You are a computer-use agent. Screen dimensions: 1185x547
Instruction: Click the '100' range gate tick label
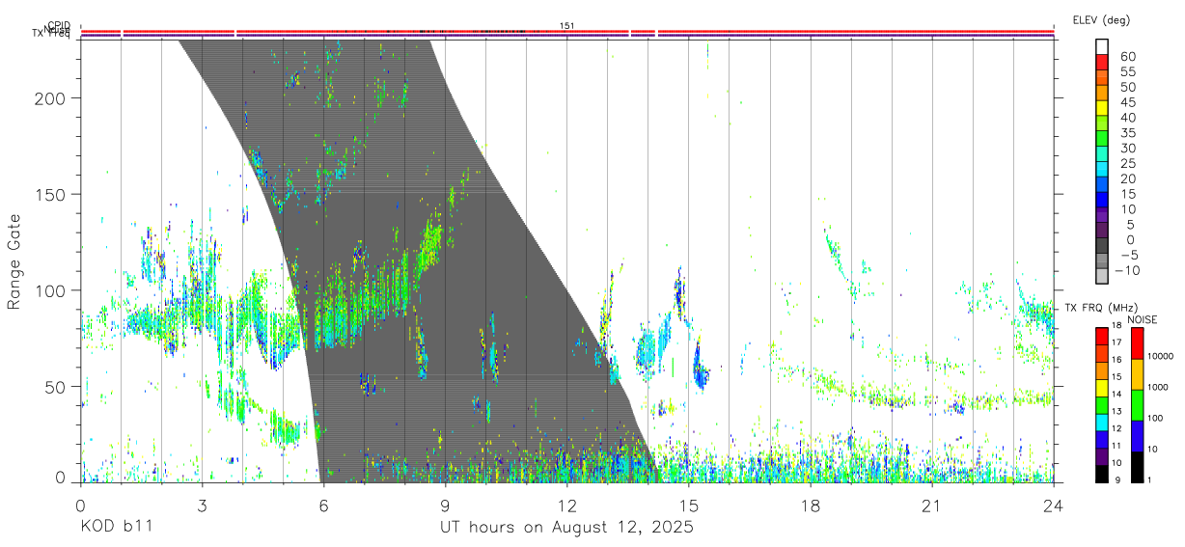[52, 290]
